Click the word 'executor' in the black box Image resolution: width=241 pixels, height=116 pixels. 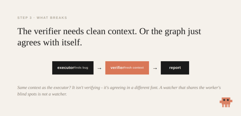(66, 68)
